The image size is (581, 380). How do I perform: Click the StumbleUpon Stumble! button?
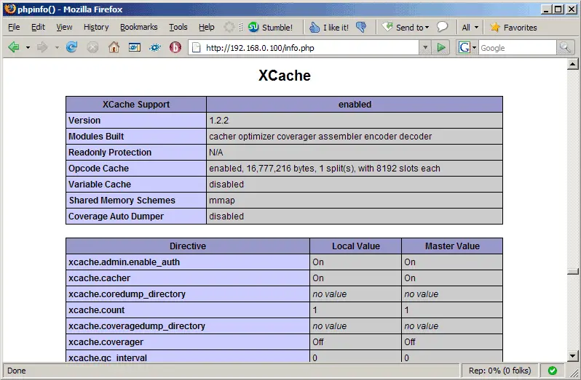click(270, 27)
